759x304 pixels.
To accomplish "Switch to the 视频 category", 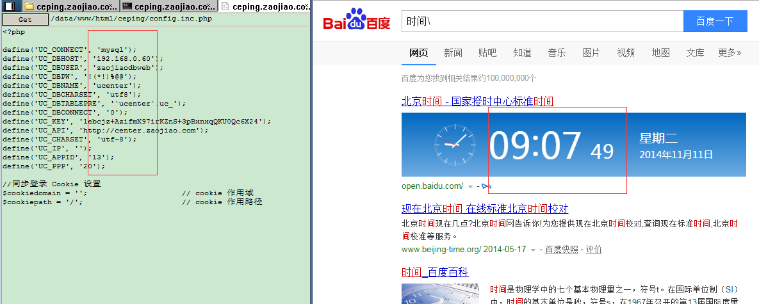I will coord(626,52).
